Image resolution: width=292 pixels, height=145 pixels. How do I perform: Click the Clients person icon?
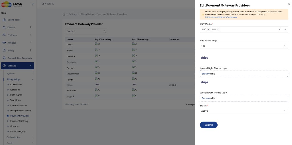4,27
